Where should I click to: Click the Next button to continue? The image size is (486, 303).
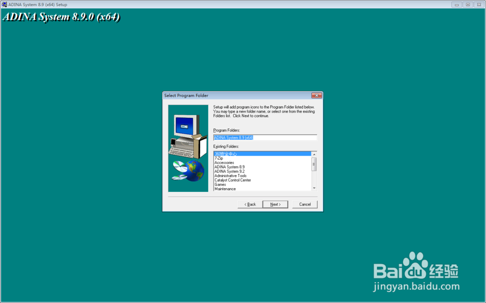point(275,205)
